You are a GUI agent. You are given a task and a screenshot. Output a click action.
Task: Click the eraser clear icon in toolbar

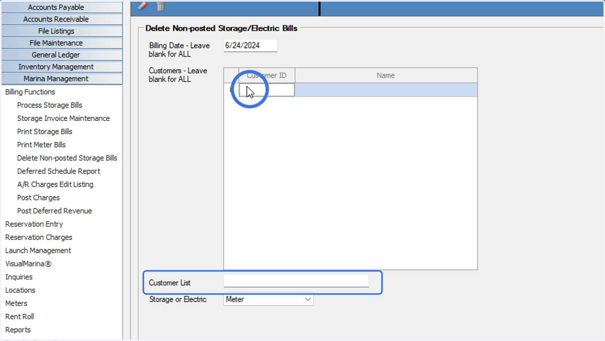click(x=143, y=6)
